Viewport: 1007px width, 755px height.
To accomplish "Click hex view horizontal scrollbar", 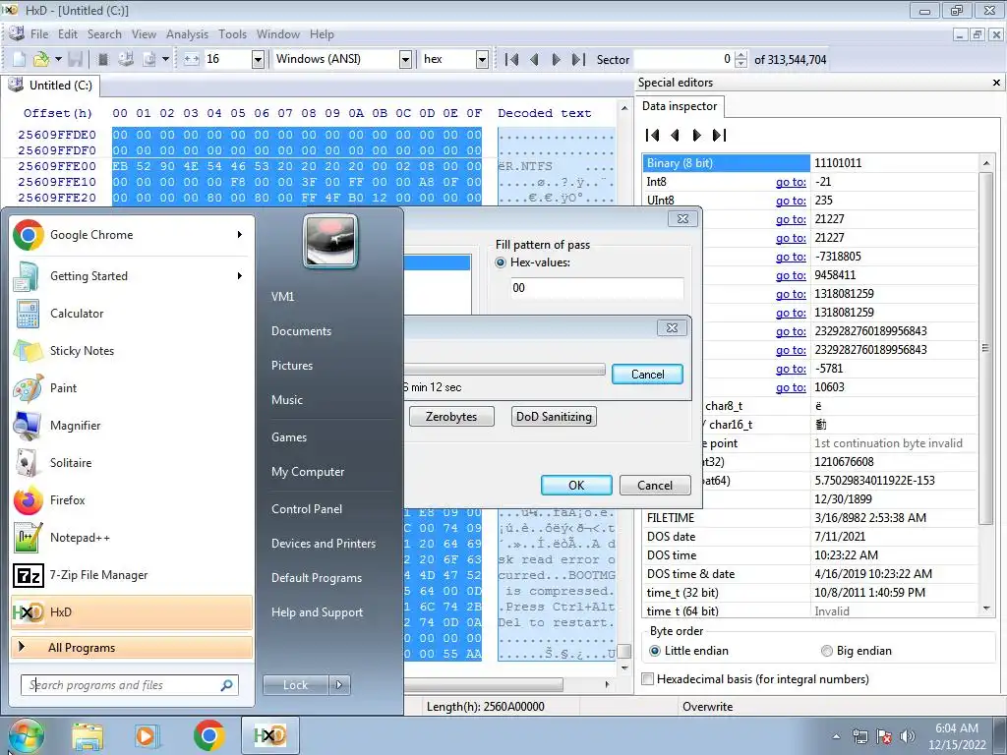I will point(484,684).
